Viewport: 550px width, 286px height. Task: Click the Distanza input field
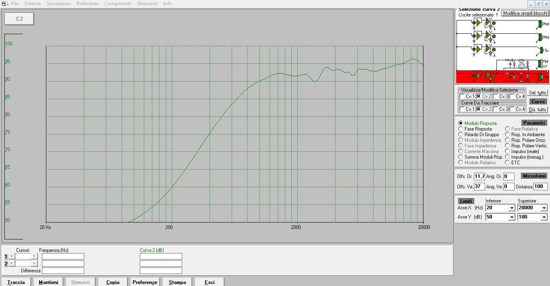(x=540, y=187)
